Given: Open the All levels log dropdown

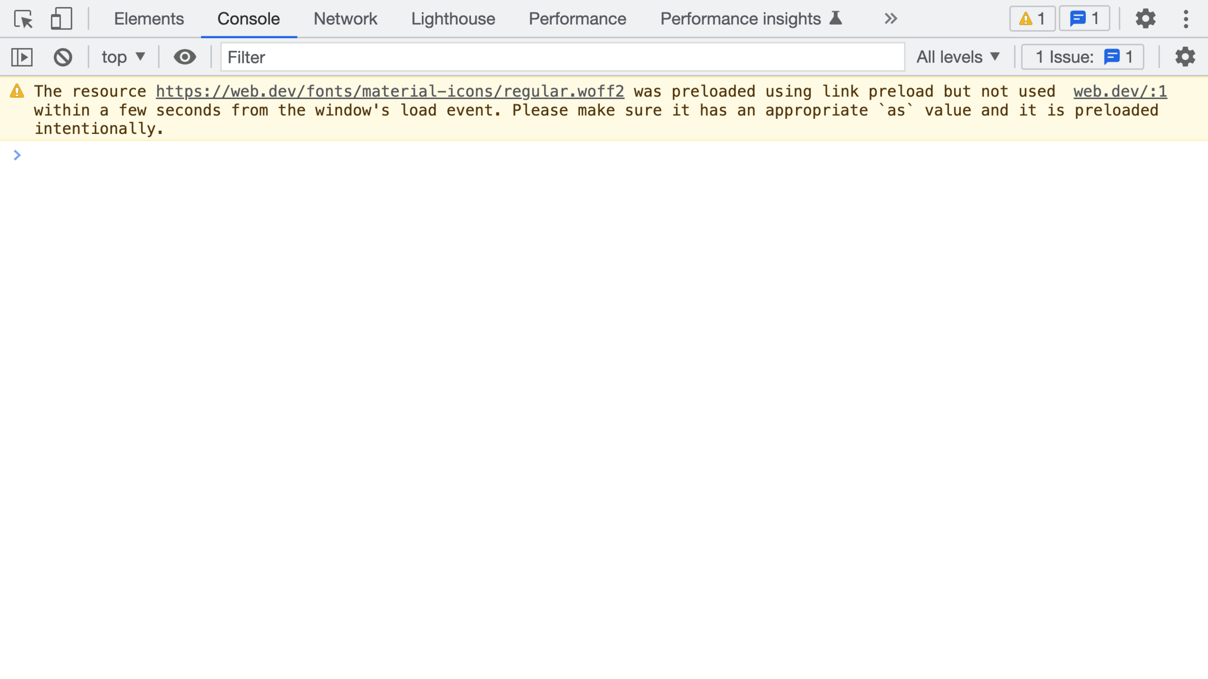Looking at the screenshot, I should [x=958, y=57].
